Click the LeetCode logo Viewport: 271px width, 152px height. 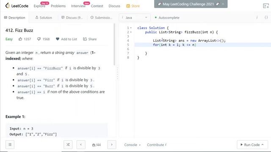coord(17,5)
